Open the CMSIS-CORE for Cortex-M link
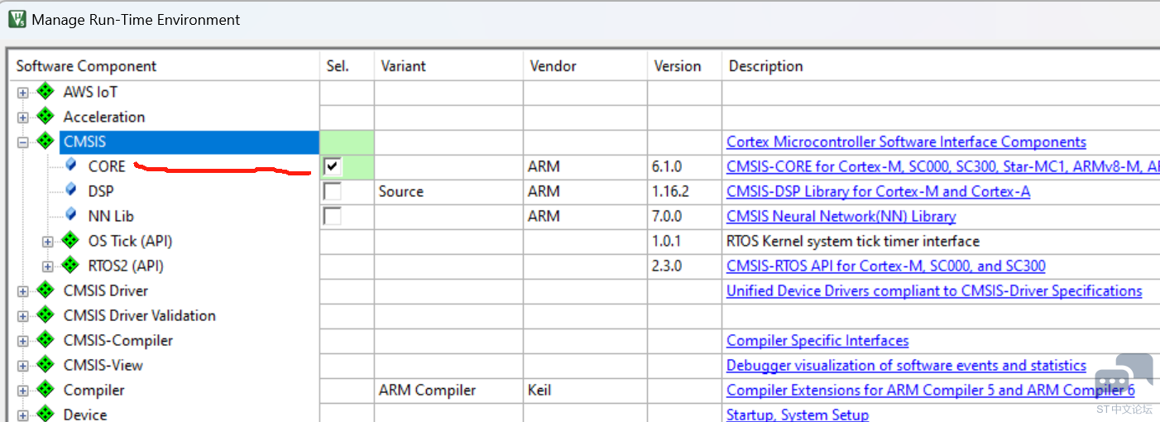This screenshot has height=422, width=1160. (x=942, y=166)
